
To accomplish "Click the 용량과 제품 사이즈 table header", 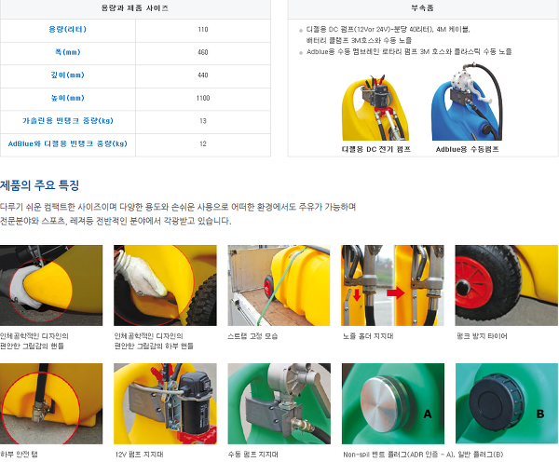I will pos(135,8).
